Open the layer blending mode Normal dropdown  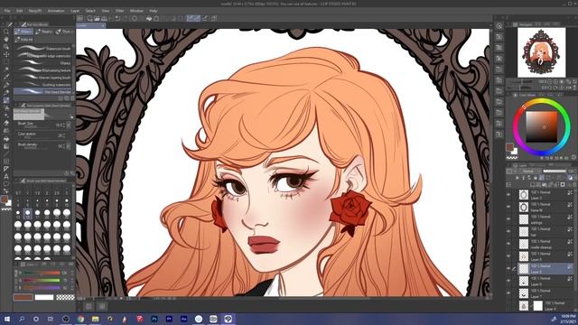(530, 172)
